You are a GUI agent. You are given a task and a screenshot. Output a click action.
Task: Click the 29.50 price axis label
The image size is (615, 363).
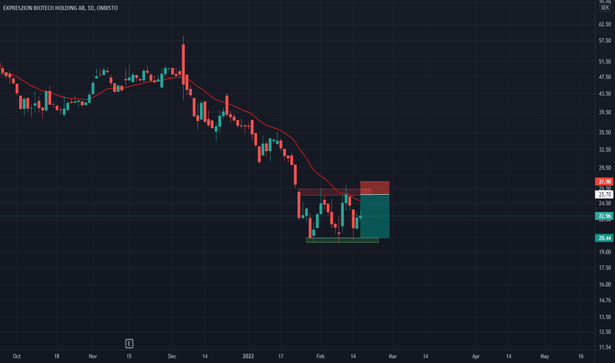pyautogui.click(x=605, y=168)
